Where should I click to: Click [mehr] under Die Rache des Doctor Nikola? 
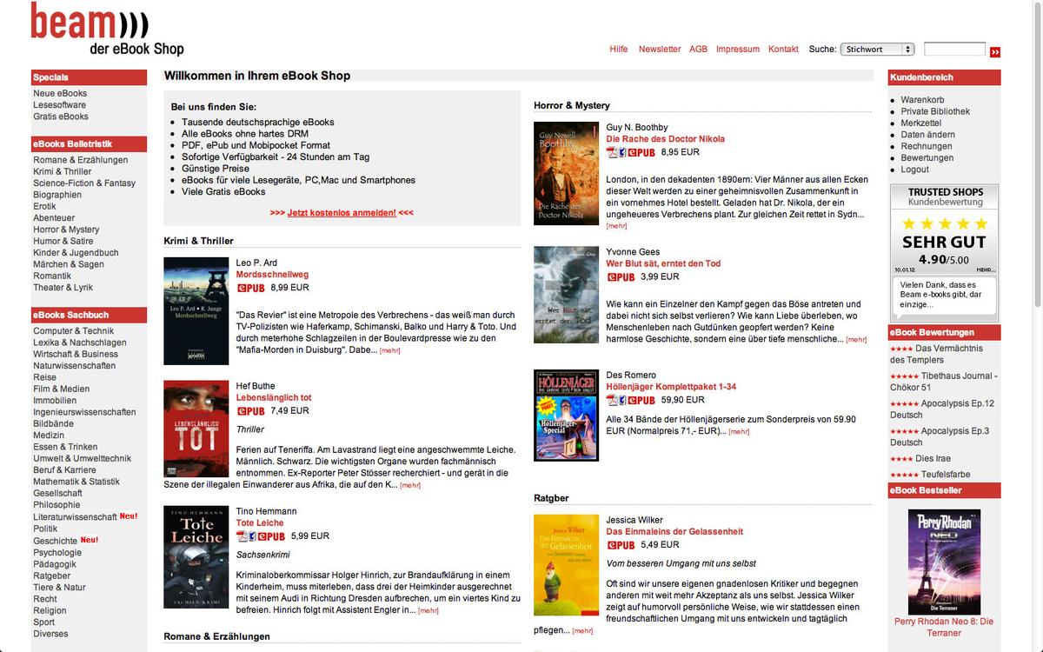click(x=616, y=226)
